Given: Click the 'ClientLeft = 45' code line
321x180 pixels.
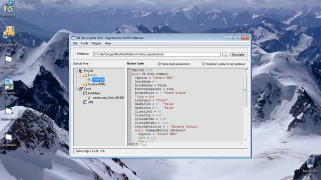Looking at the screenshot, I should [148, 111].
